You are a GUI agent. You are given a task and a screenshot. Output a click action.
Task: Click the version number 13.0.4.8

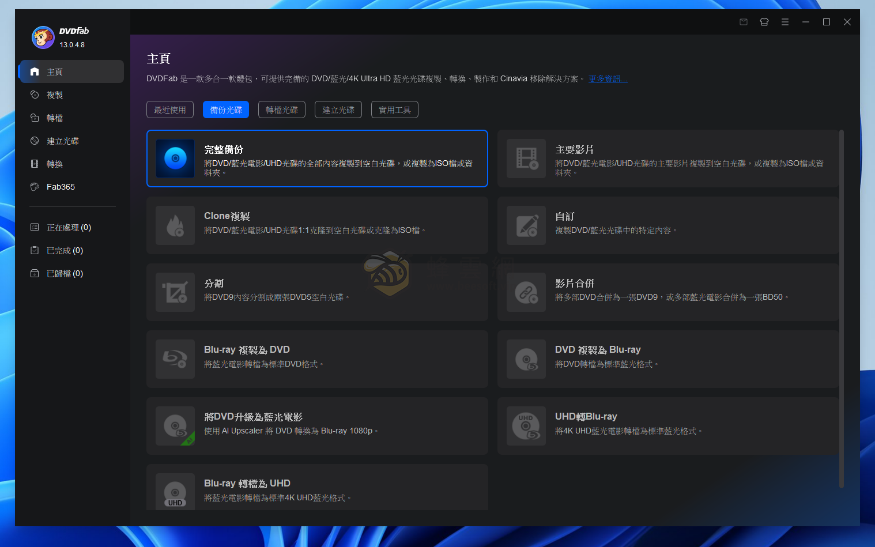tap(72, 45)
